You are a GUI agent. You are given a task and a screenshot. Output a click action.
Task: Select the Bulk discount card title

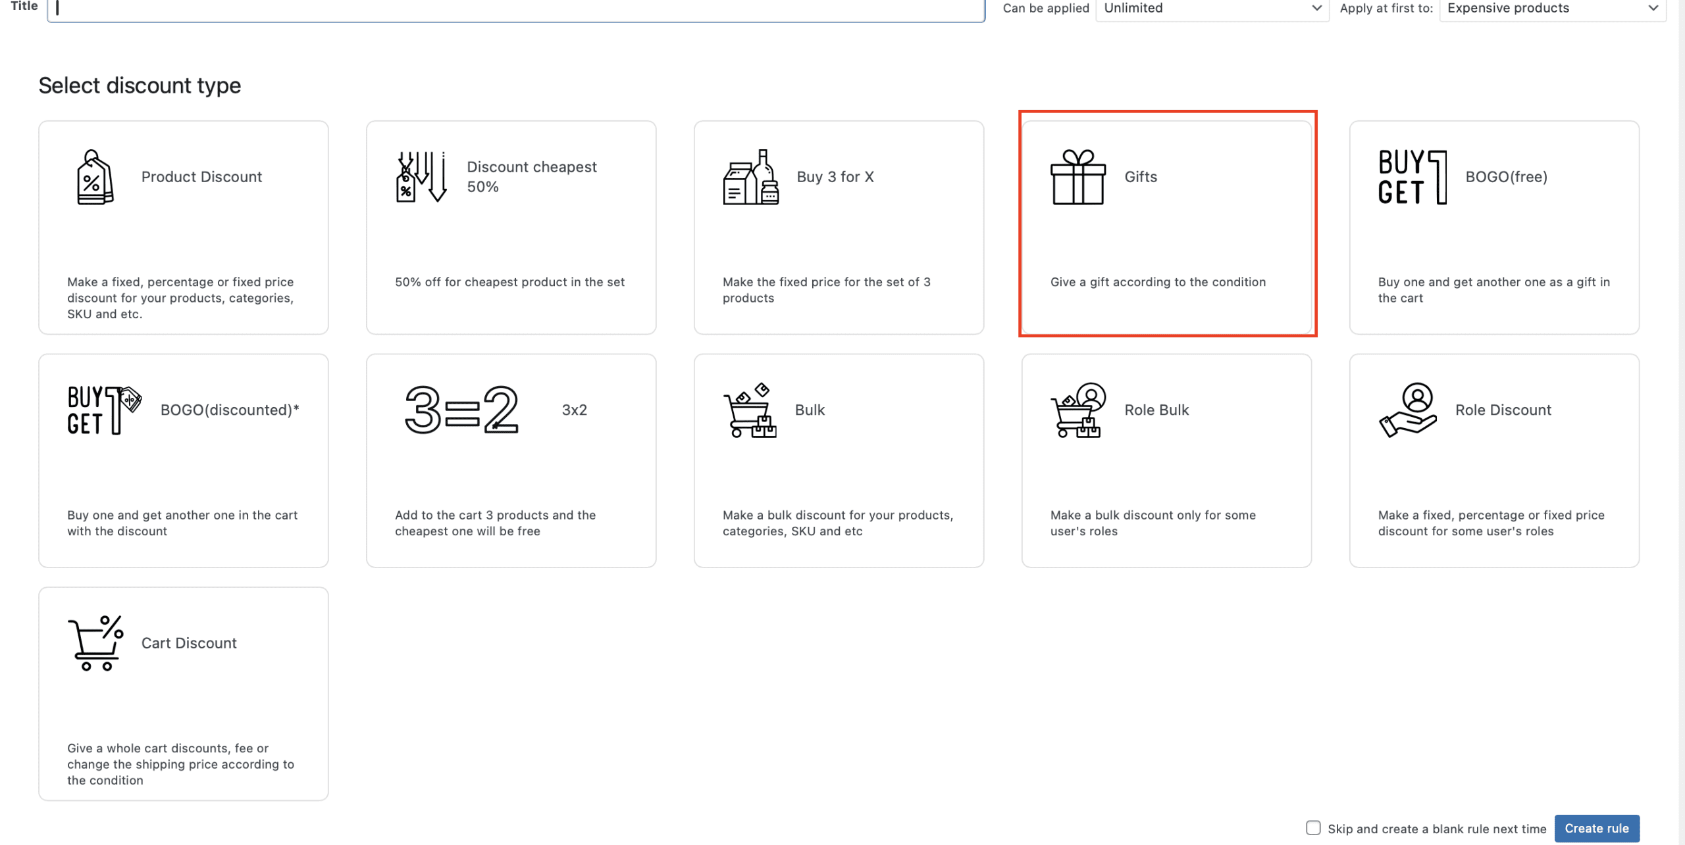pyautogui.click(x=810, y=410)
